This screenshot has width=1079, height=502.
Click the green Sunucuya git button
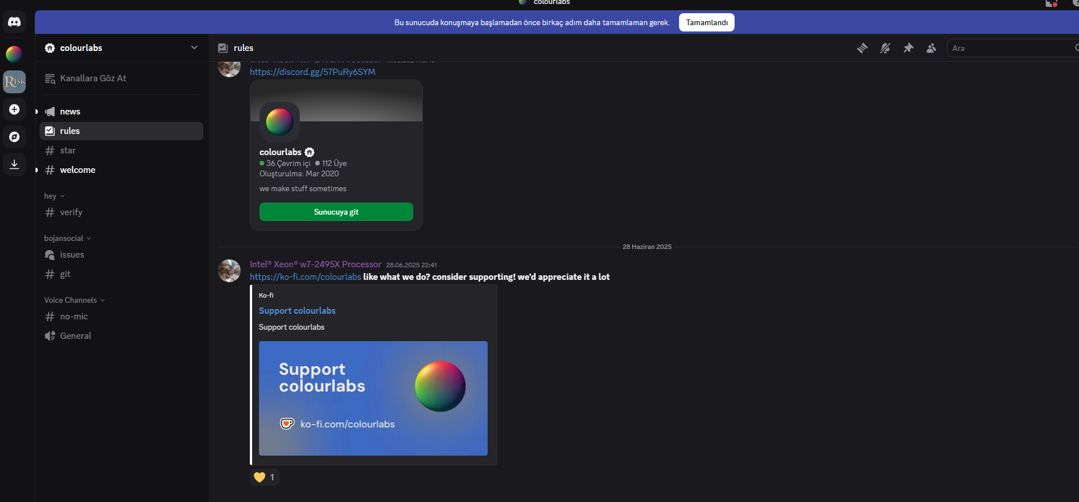(x=336, y=212)
